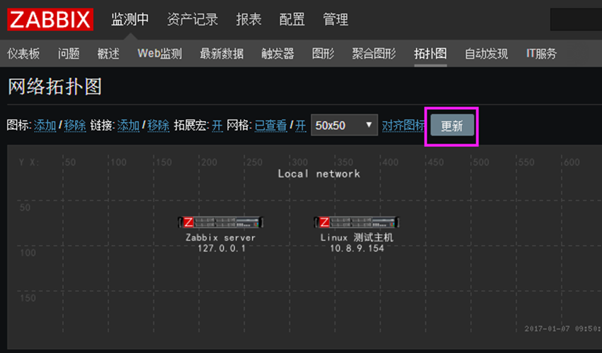Open the 自动发现 submenu tab

487,53
